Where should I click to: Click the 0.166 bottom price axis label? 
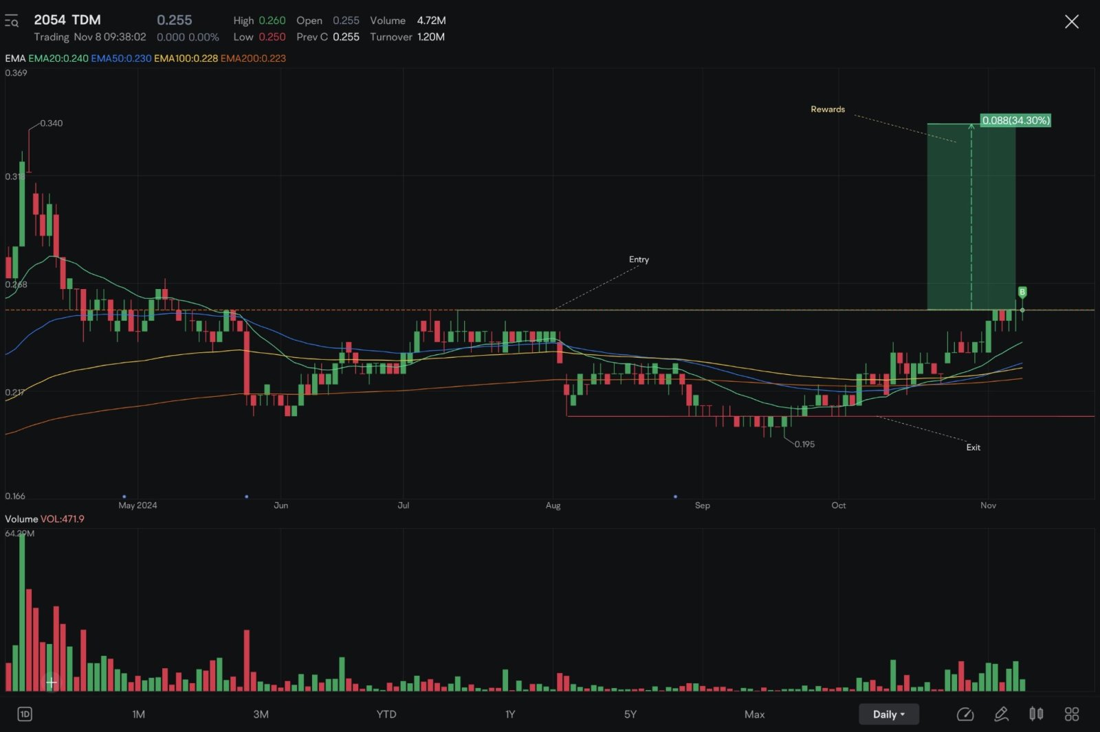pyautogui.click(x=15, y=496)
